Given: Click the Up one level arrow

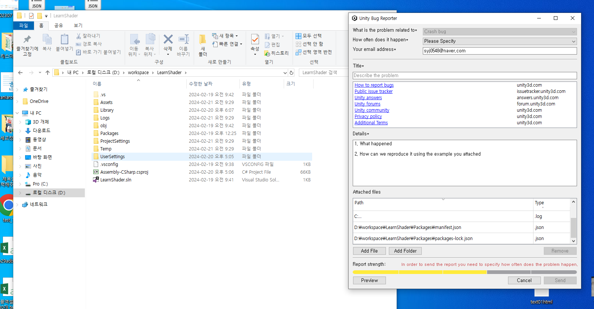Looking at the screenshot, I should point(48,73).
